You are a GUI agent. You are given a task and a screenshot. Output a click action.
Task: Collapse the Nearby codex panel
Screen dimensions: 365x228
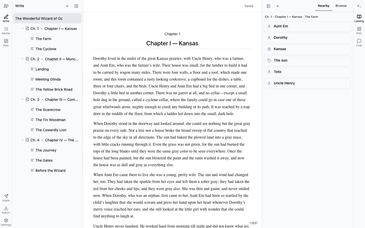(x=268, y=6)
